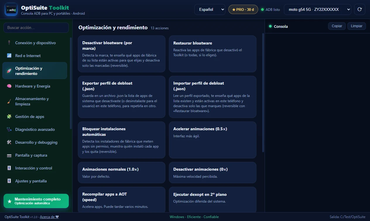This screenshot has height=221, width=370.
Task: Run Bloquear instalaciones automáticas action
Action: [121, 140]
